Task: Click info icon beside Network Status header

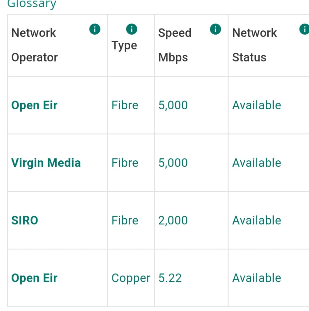Action: coord(304,29)
